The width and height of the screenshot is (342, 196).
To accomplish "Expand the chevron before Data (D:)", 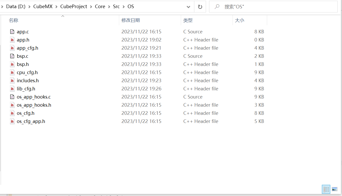I will (2, 7).
